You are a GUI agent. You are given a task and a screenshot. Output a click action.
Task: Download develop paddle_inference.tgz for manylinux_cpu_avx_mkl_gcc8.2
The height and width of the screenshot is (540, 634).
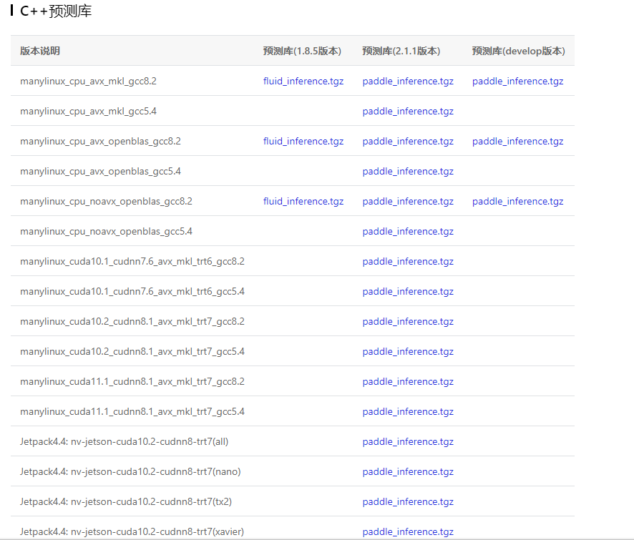517,82
